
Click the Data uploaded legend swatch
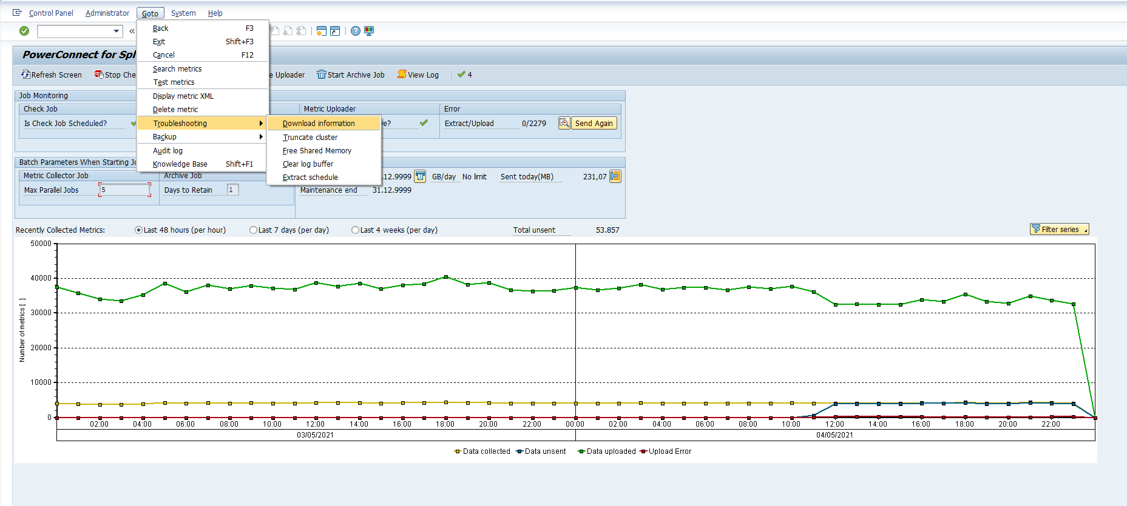(581, 451)
